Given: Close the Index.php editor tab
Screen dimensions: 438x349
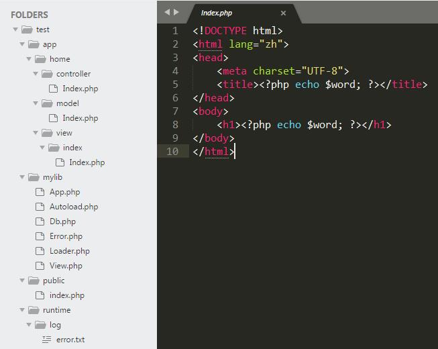Looking at the screenshot, I should 283,13.
